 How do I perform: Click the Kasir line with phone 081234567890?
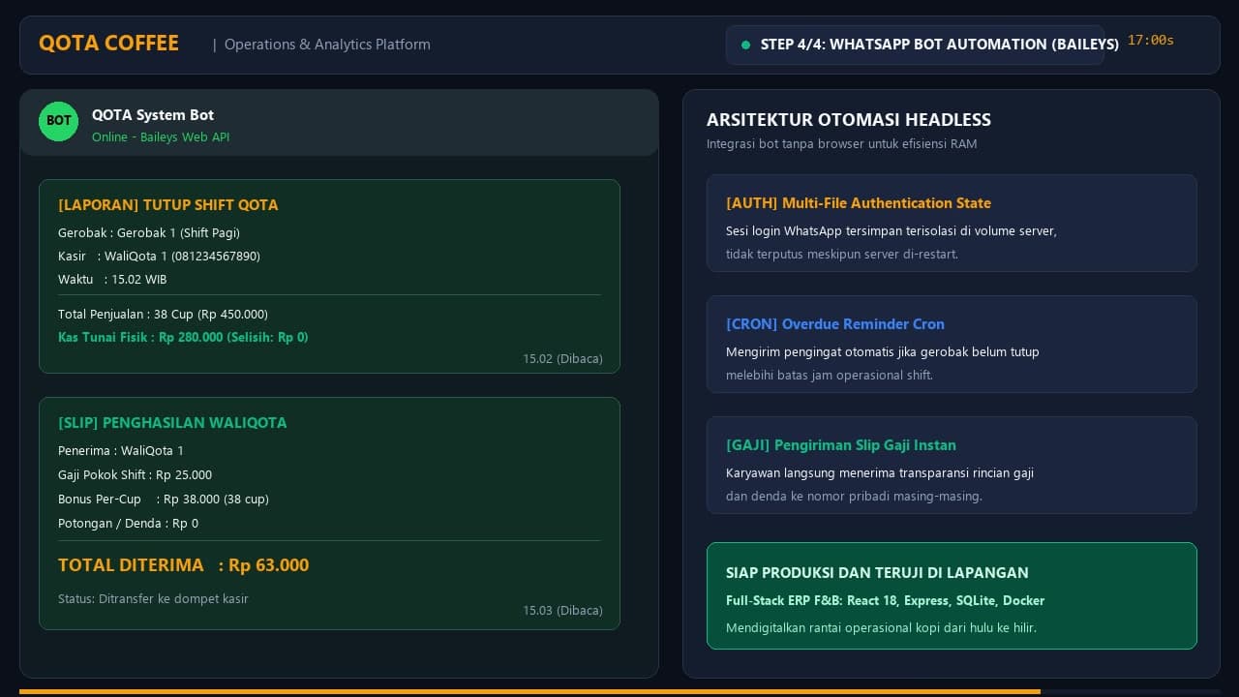tap(159, 257)
